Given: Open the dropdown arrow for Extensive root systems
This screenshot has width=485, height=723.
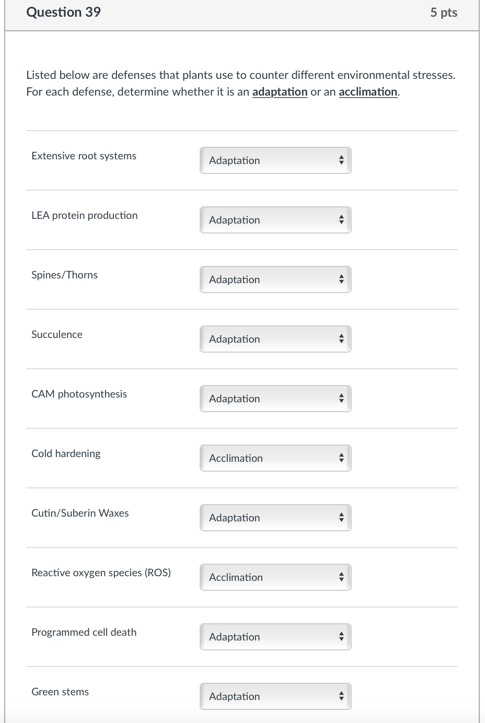Looking at the screenshot, I should pyautogui.click(x=342, y=160).
